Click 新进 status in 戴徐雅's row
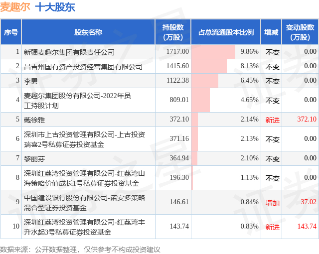The width and height of the screenshot is (319, 254). tap(273, 120)
